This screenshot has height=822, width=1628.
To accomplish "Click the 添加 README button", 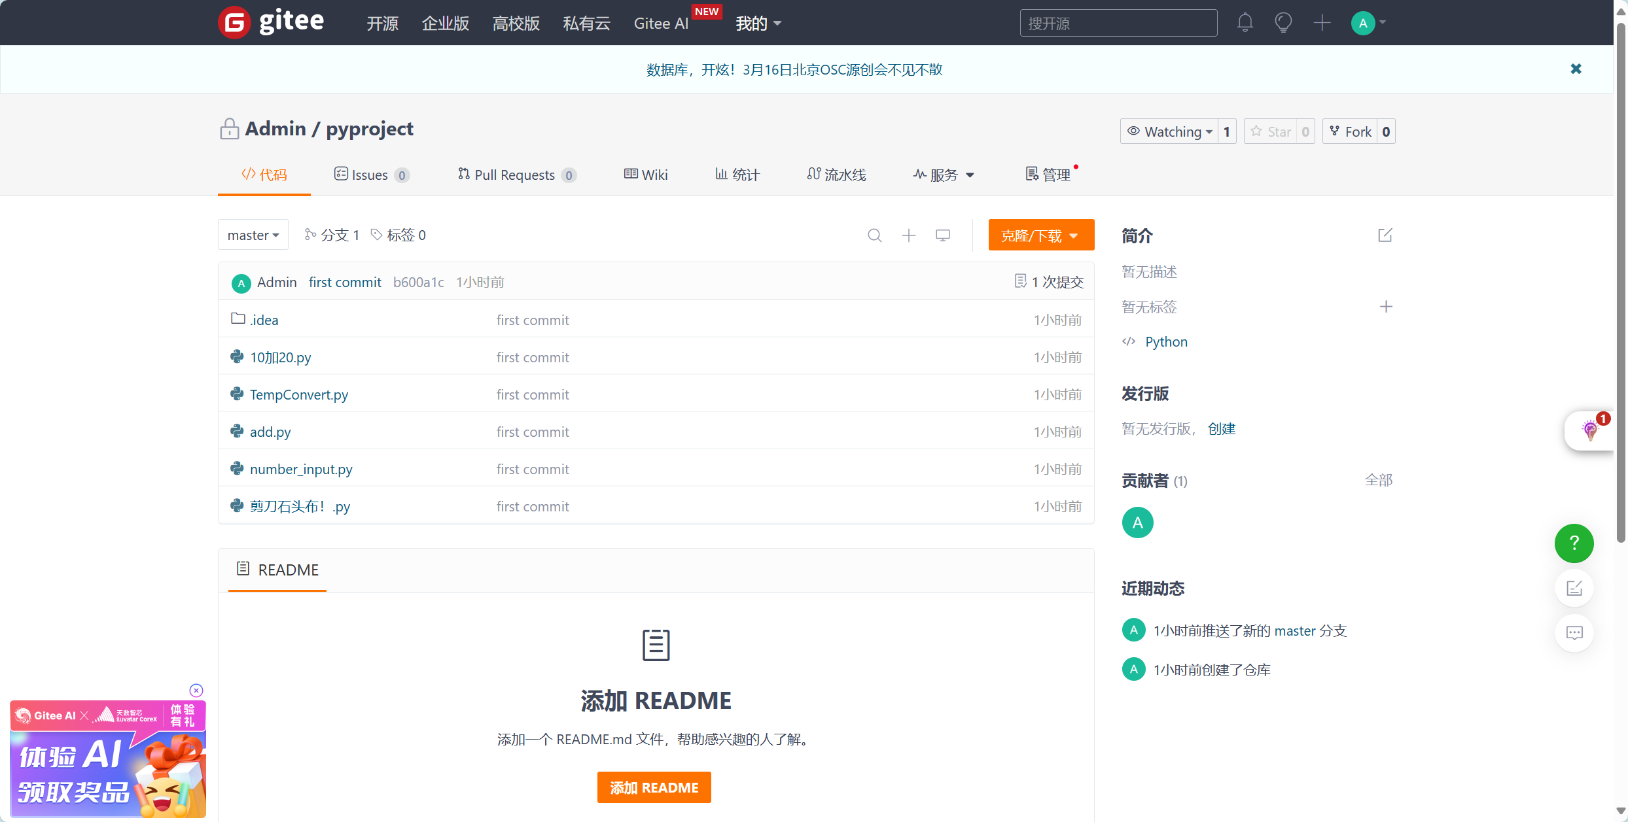I will 654,787.
